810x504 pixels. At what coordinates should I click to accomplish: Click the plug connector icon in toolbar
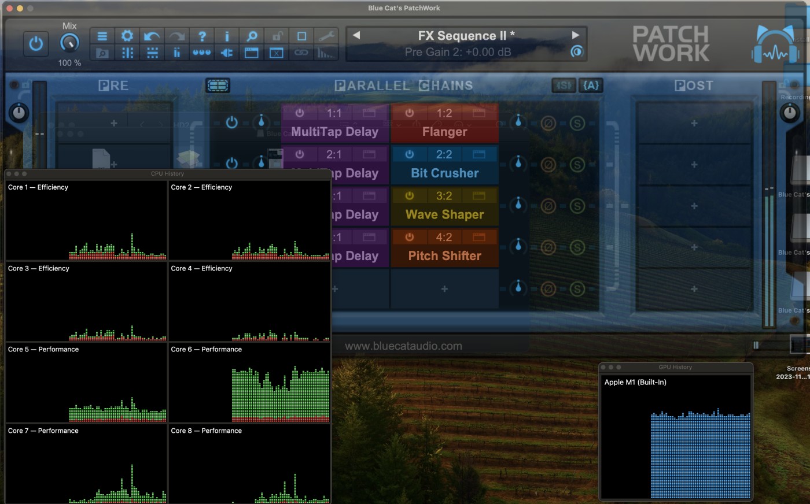[x=227, y=53]
